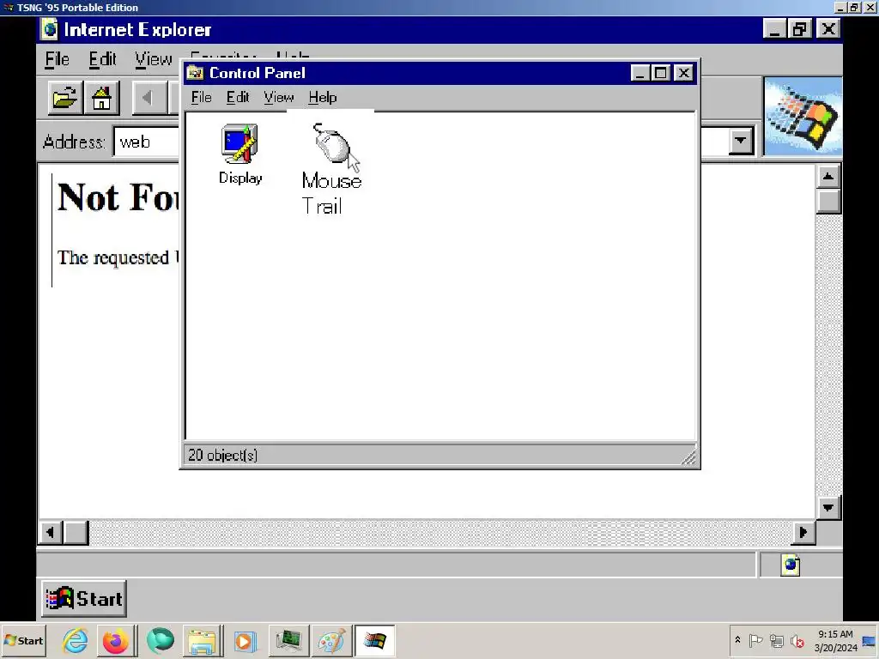Click the Address field containing web
This screenshot has width=879, height=659.
[x=147, y=142]
